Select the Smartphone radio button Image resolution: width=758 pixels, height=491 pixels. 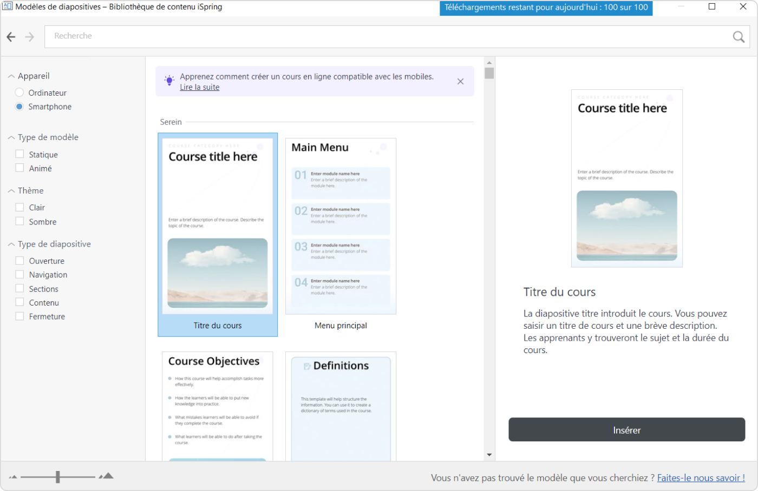click(19, 107)
